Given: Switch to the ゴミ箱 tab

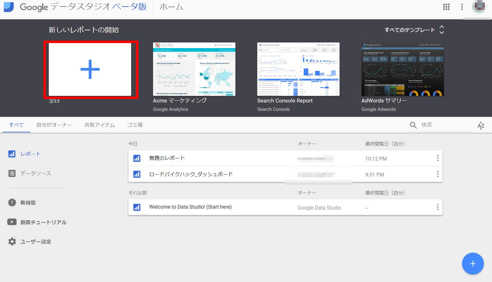Looking at the screenshot, I should click(x=135, y=125).
